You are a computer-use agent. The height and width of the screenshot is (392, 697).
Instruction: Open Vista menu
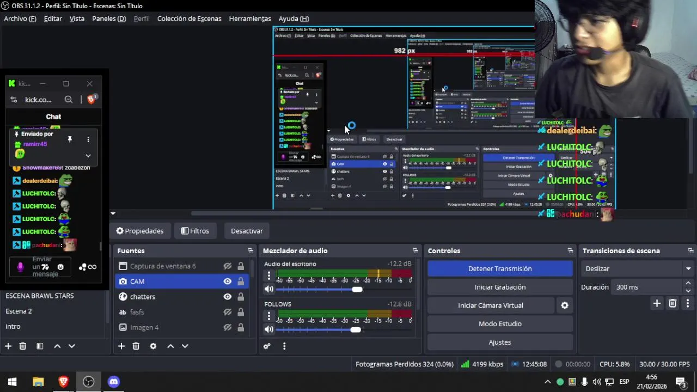[77, 19]
